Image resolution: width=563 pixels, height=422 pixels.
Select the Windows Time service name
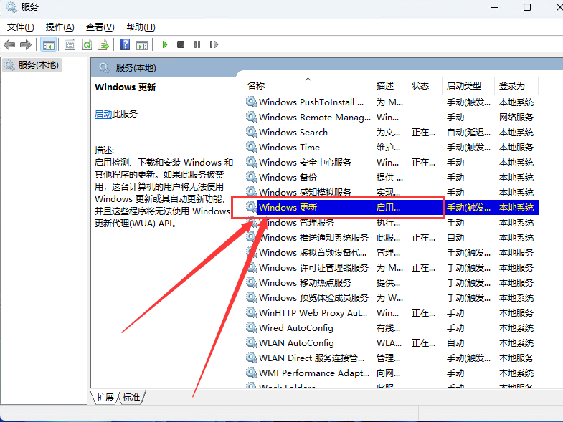tap(289, 148)
